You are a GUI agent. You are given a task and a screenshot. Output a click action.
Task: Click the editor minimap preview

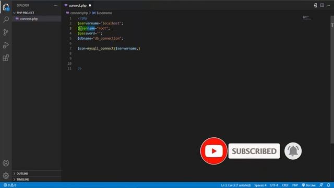pos(307,18)
